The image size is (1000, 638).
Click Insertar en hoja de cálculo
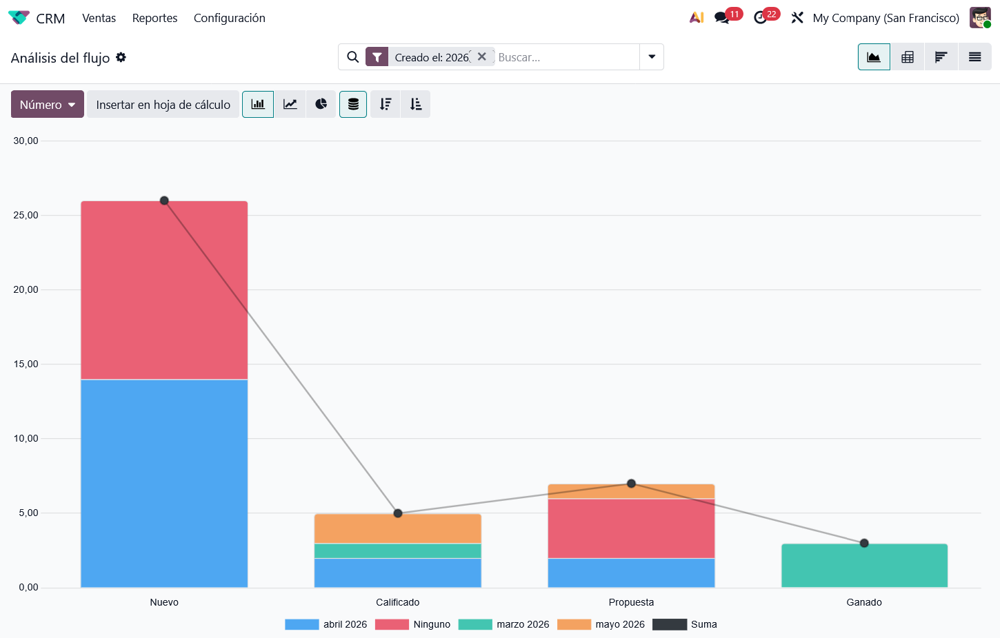pyautogui.click(x=163, y=104)
